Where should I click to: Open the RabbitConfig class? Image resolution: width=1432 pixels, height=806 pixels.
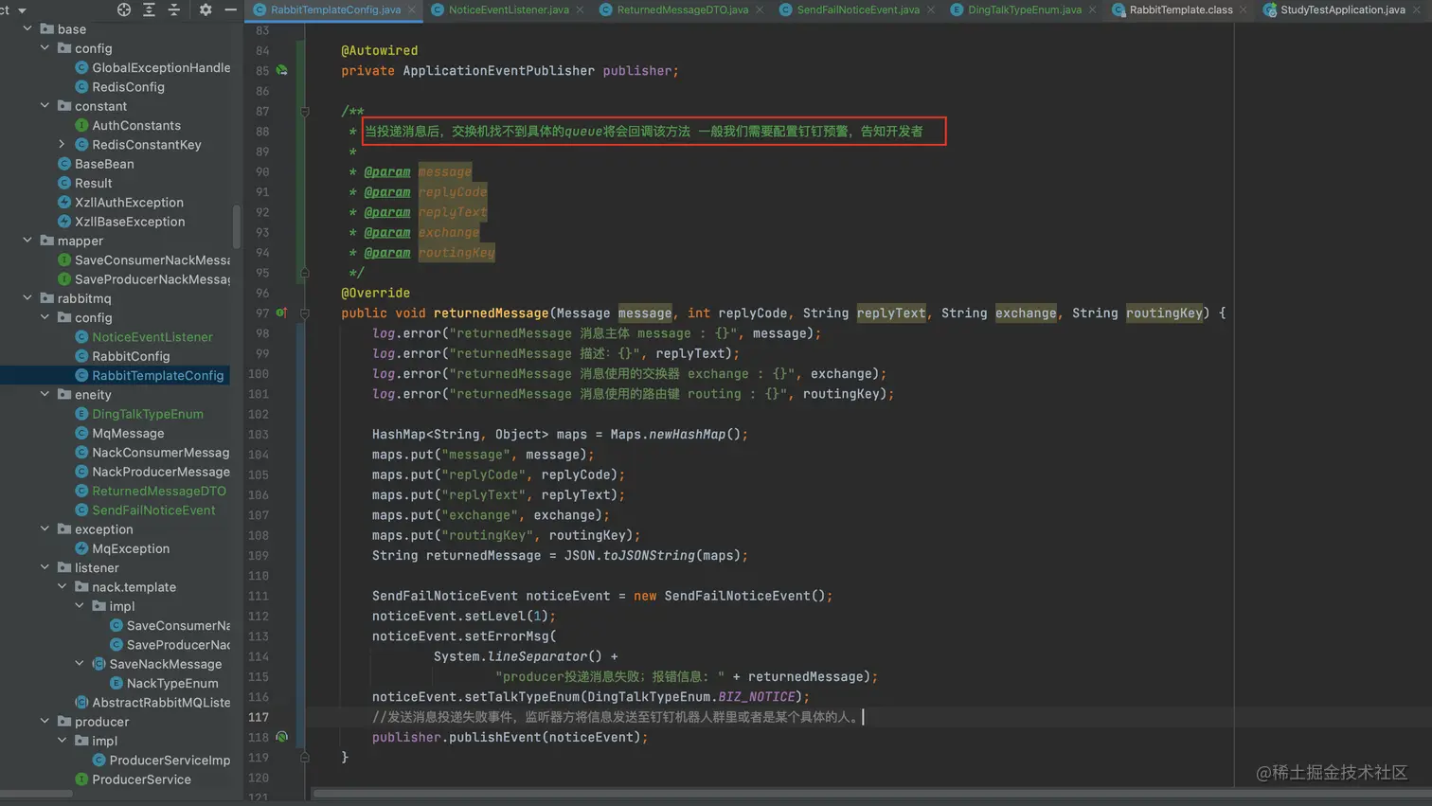point(122,356)
